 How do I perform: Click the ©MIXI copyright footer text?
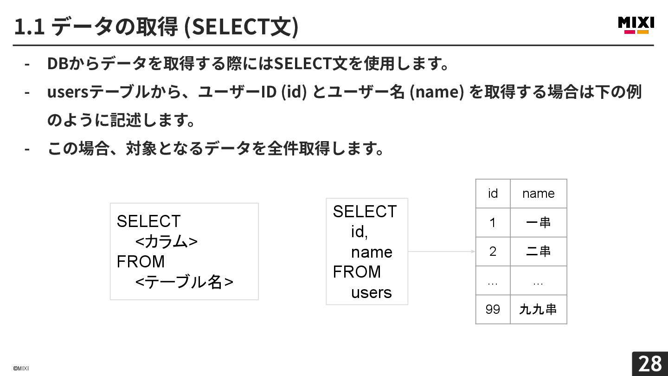point(21,369)
